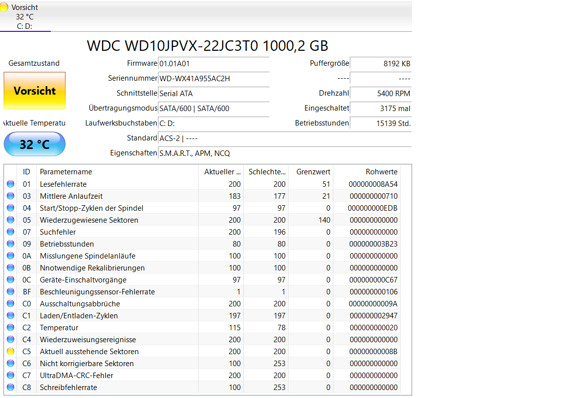Select the Mittlere Anlaufzeit parameter
This screenshot has height=398, width=574.
pyautogui.click(x=71, y=196)
